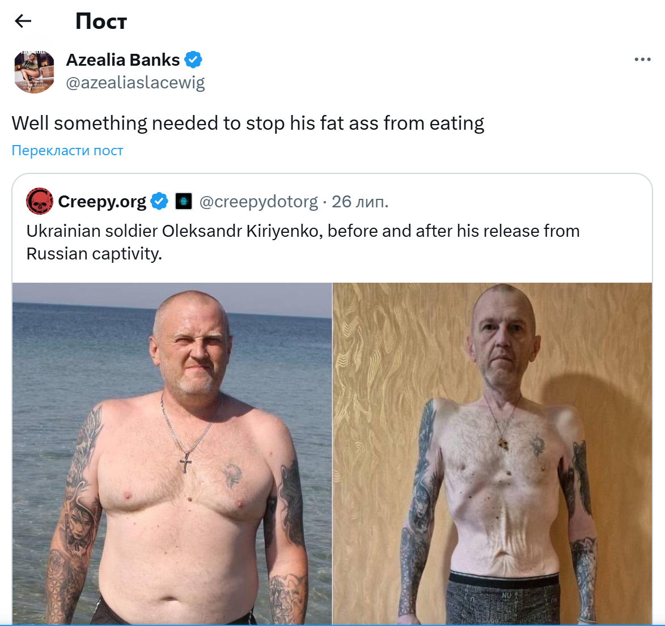Visit the @creepydotorg handle
Viewport: 665px width, 626px height.
[259, 202]
